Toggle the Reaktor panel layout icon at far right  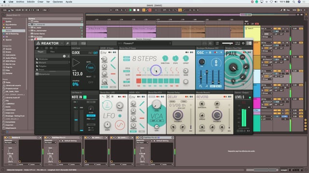[x=249, y=43]
